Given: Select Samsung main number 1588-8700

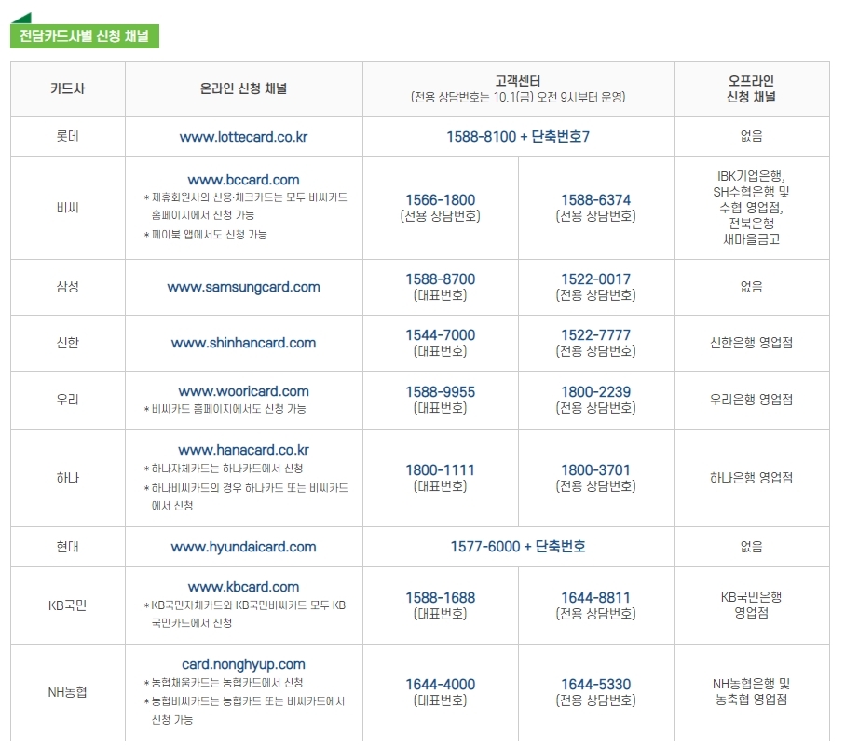Looking at the screenshot, I should pos(441,279).
